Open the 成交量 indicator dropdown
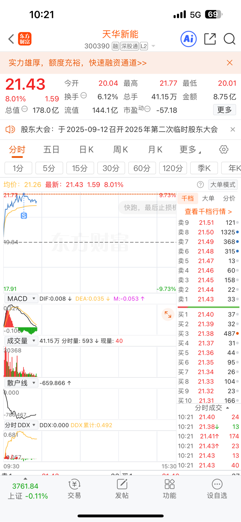Screen dimensions: 241x522 tap(21, 341)
